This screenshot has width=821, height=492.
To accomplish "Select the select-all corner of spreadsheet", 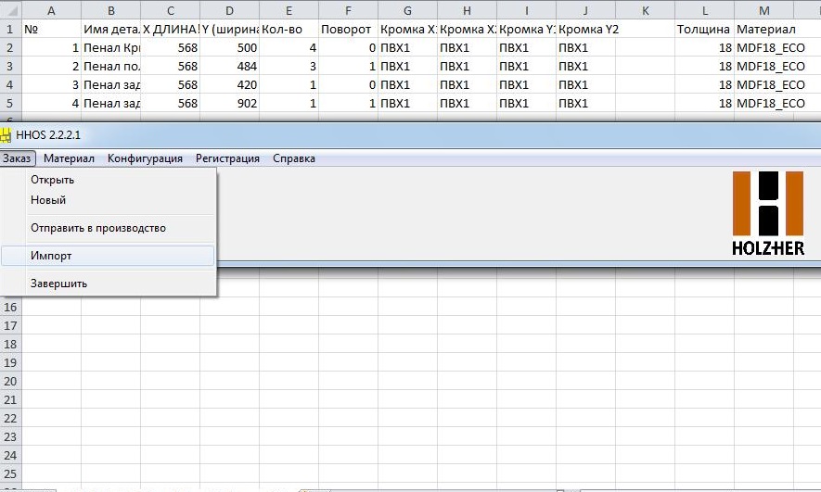I will click(10, 10).
